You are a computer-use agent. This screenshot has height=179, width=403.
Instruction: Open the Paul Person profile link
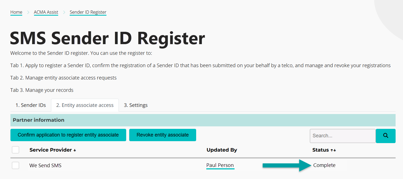(220, 165)
